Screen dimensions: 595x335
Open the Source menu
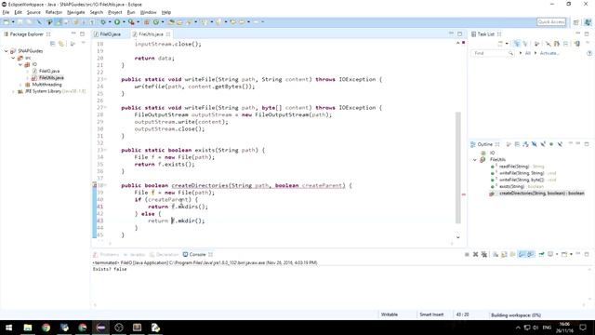(x=33, y=12)
